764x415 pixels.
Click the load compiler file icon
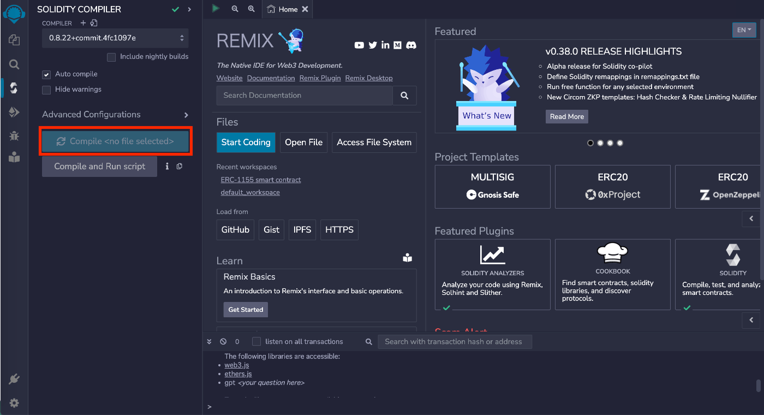coord(94,23)
